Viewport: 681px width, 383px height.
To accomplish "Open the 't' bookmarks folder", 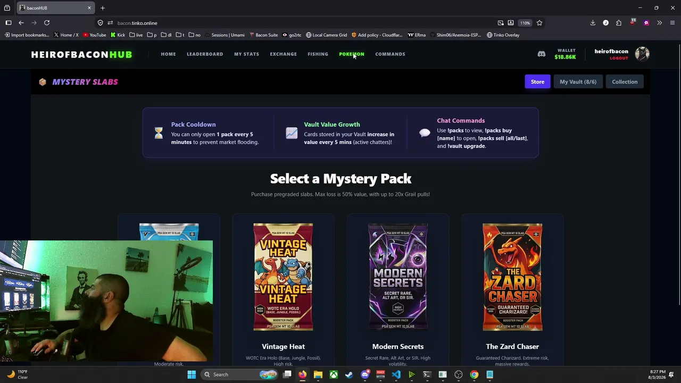I will pos(180,35).
